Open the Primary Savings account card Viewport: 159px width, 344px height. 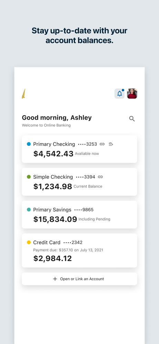79,215
